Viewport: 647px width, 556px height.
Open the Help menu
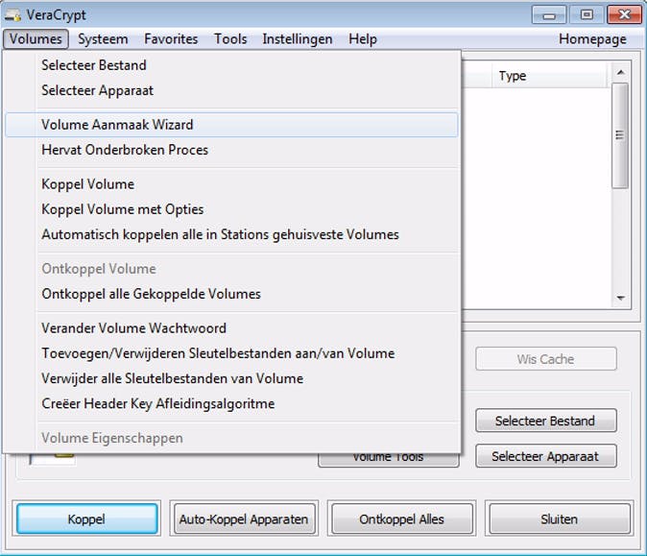click(363, 38)
